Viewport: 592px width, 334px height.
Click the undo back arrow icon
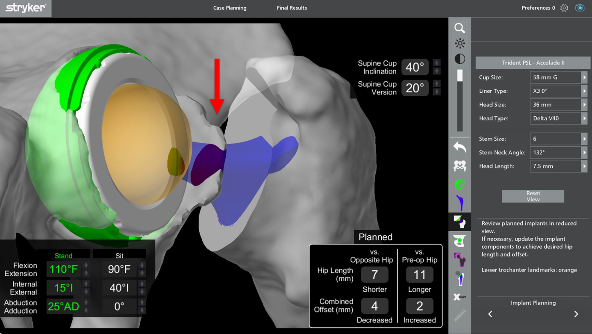pos(459,147)
